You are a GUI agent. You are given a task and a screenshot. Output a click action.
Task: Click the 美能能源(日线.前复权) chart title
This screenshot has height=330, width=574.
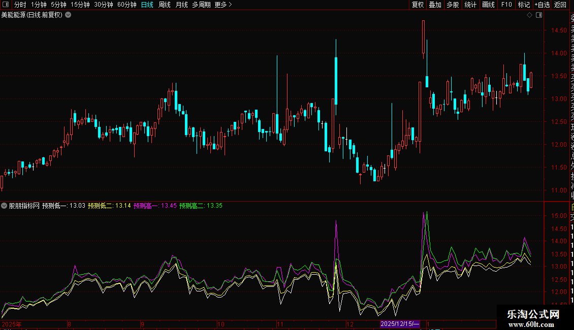32,15
